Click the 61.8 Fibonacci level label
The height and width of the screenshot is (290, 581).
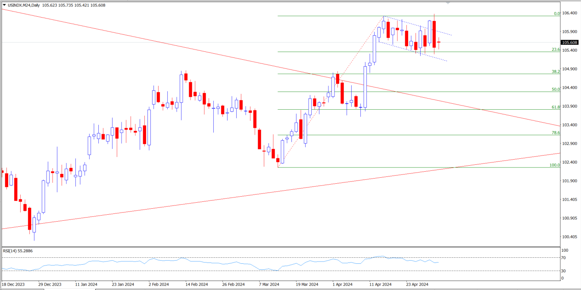556,107
